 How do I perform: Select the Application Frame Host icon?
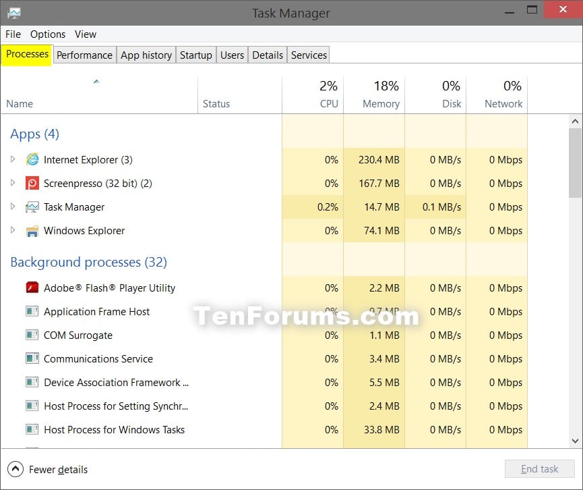pos(32,311)
